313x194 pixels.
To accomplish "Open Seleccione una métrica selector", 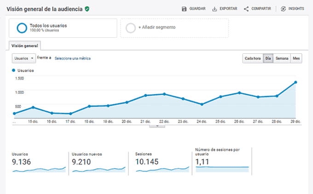I will [72, 58].
